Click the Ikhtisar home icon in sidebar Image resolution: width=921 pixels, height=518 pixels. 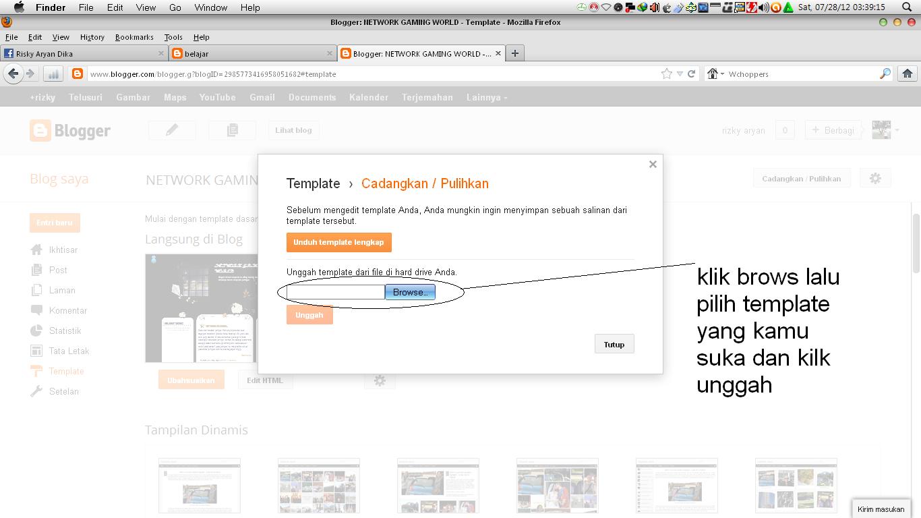[36, 250]
